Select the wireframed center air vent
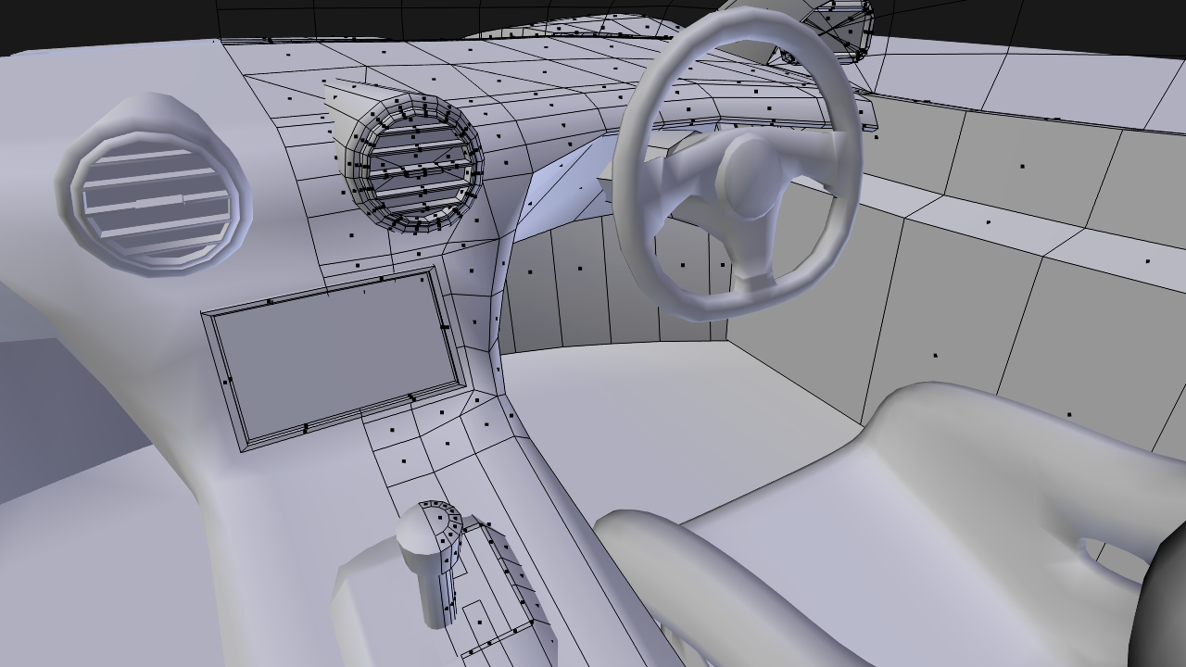This screenshot has height=667, width=1186. pyautogui.click(x=415, y=163)
